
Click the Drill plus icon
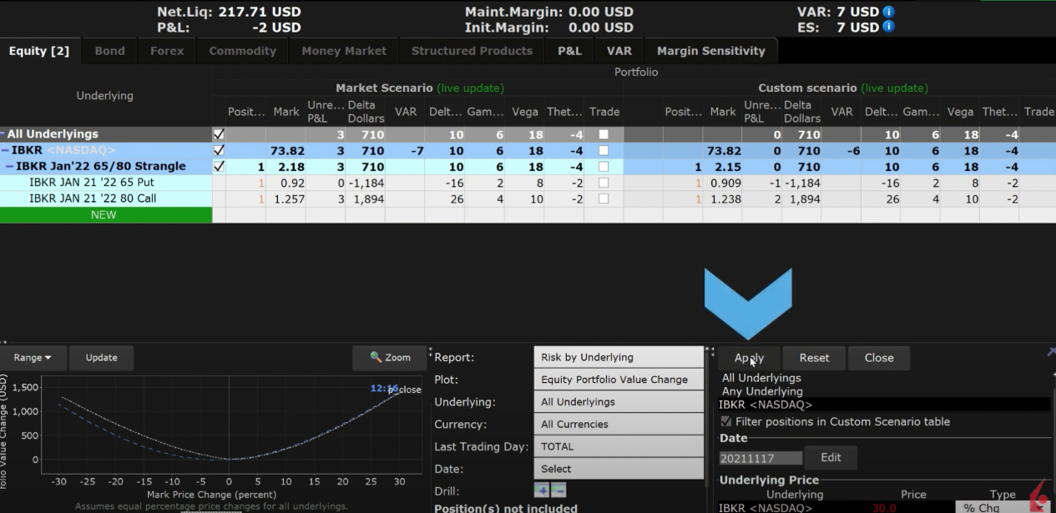coord(541,490)
